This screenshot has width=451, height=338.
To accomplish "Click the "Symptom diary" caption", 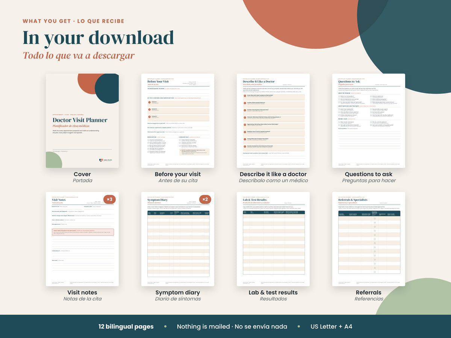I will click(x=178, y=293).
